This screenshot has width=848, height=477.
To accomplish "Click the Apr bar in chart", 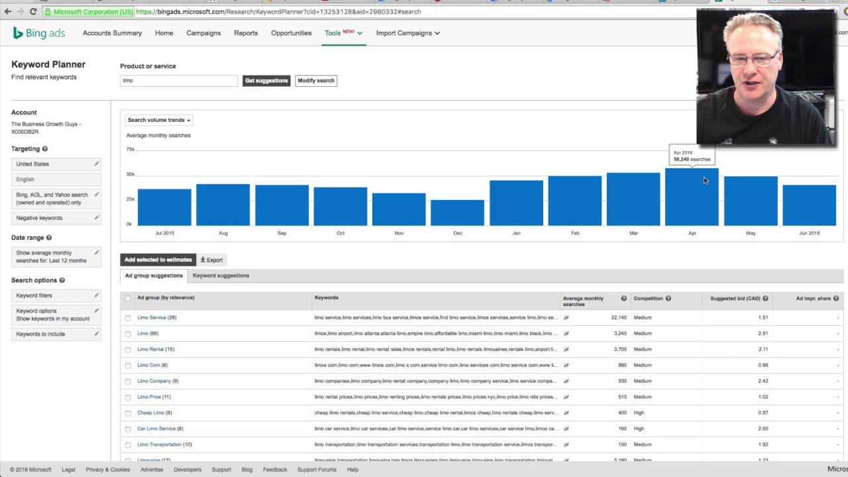I will click(x=692, y=197).
